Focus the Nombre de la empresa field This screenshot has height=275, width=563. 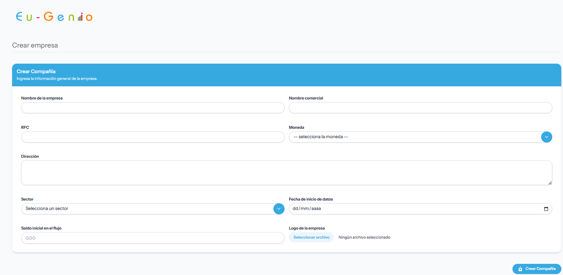tap(153, 108)
